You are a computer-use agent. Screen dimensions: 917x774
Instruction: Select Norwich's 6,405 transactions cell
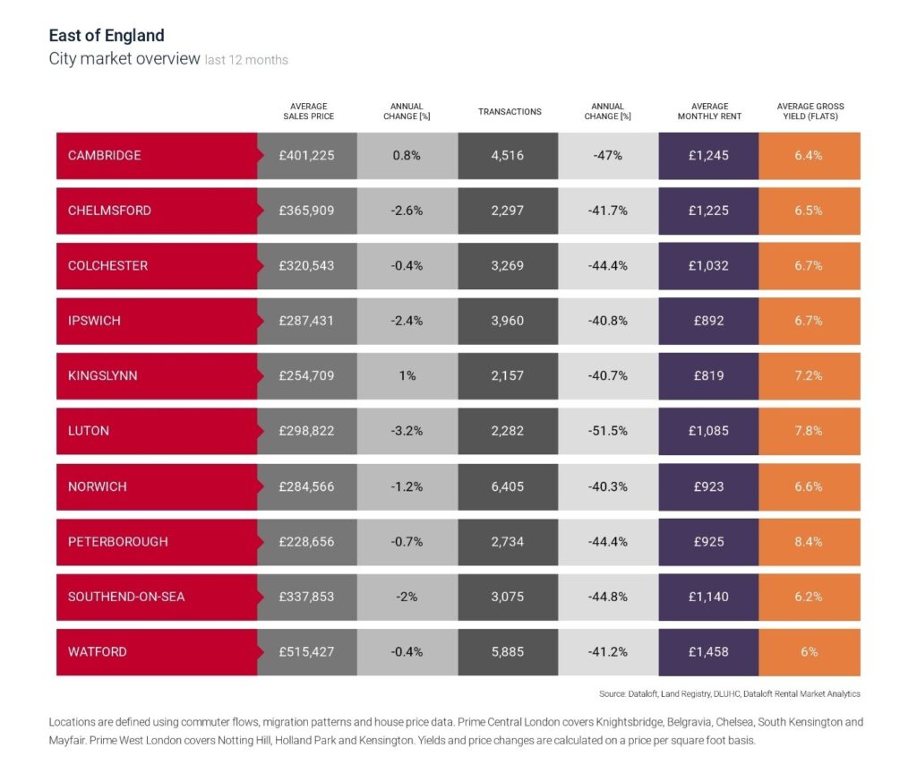tap(508, 486)
